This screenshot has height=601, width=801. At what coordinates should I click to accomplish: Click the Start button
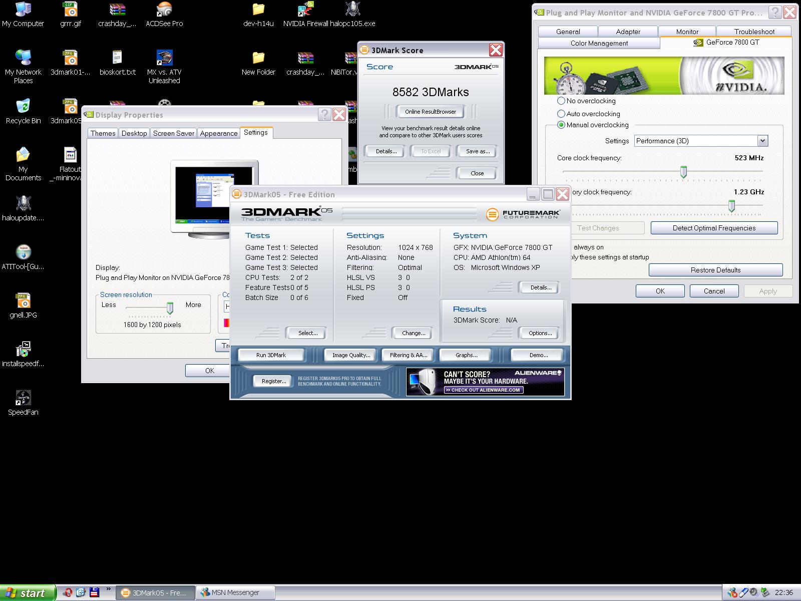tap(28, 593)
